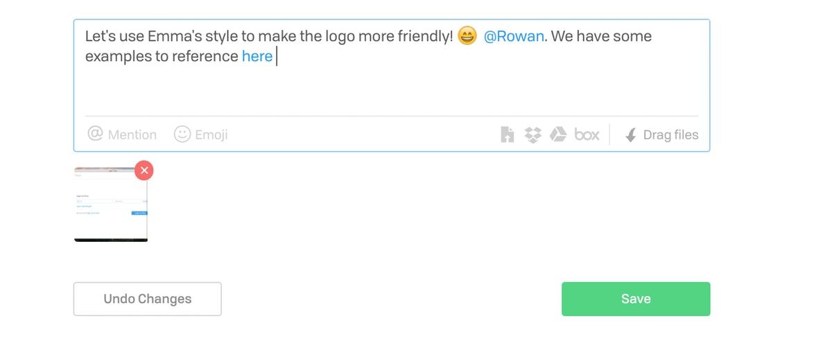Attach a file from Dropbox

[x=532, y=134]
